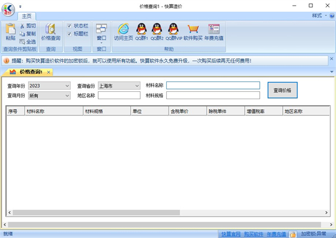336x238 pixels.
Task: Click the table scrollbar right arrow
Action: pyautogui.click(x=326, y=212)
